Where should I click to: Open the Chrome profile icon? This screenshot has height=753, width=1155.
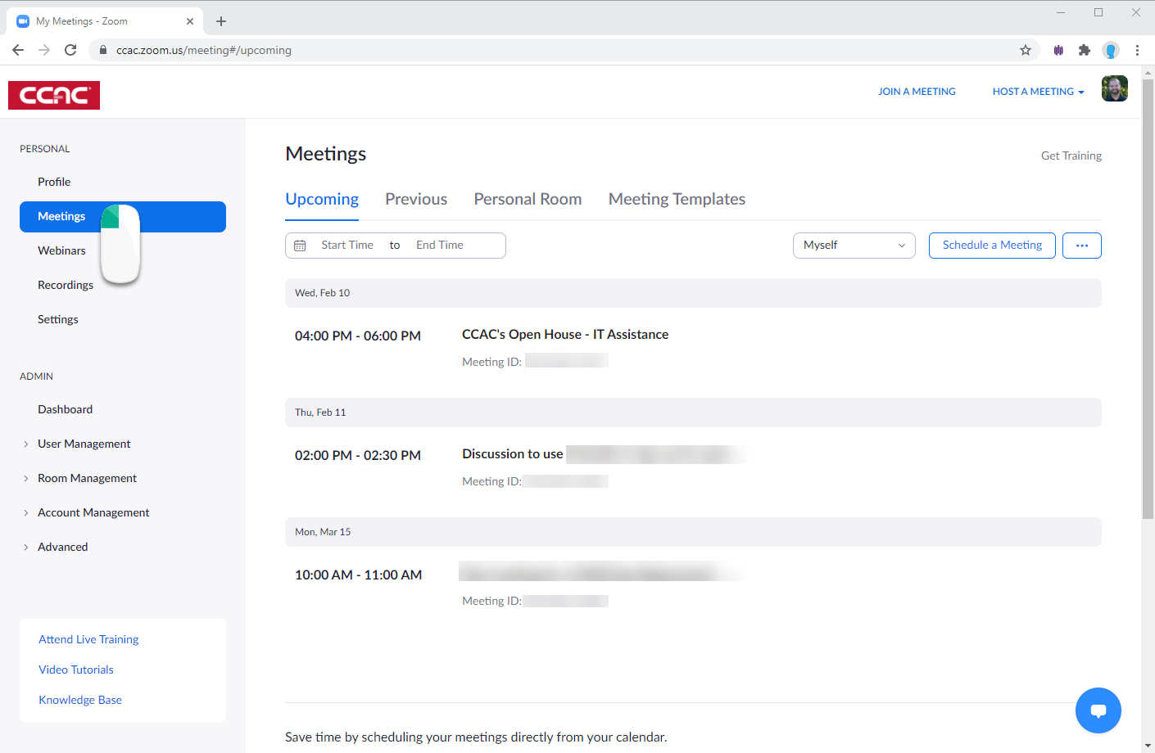tap(1111, 50)
